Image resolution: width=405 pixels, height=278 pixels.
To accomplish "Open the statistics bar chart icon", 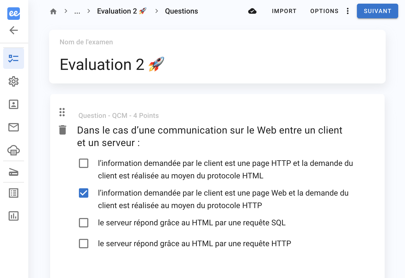I will pyautogui.click(x=14, y=216).
